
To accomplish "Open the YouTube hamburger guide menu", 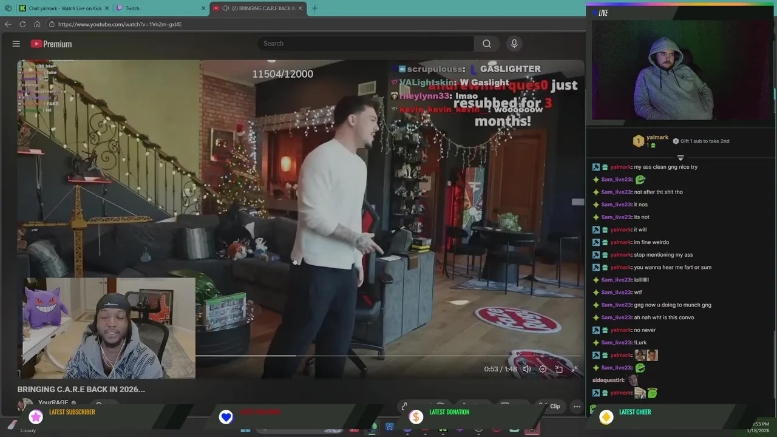I will tap(16, 44).
